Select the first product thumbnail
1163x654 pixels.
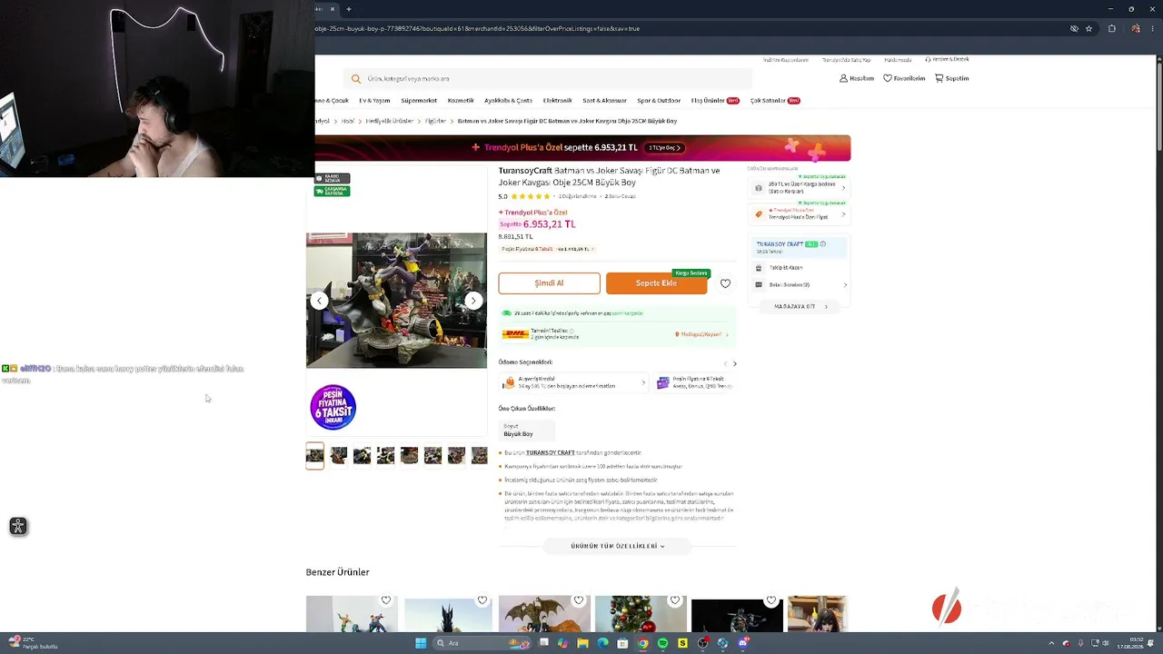(314, 455)
